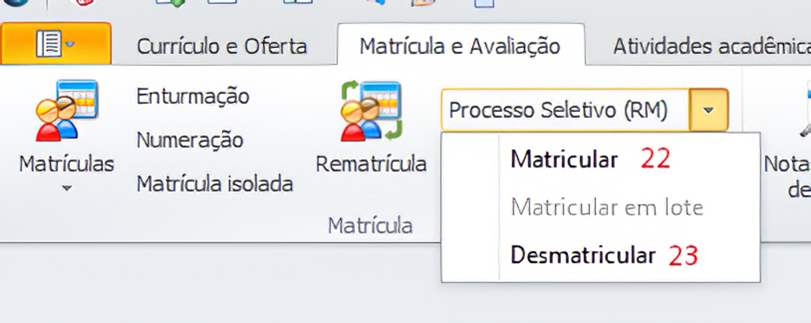Select the Matricular em lote menu entry
This screenshot has height=323, width=811.
click(x=607, y=208)
